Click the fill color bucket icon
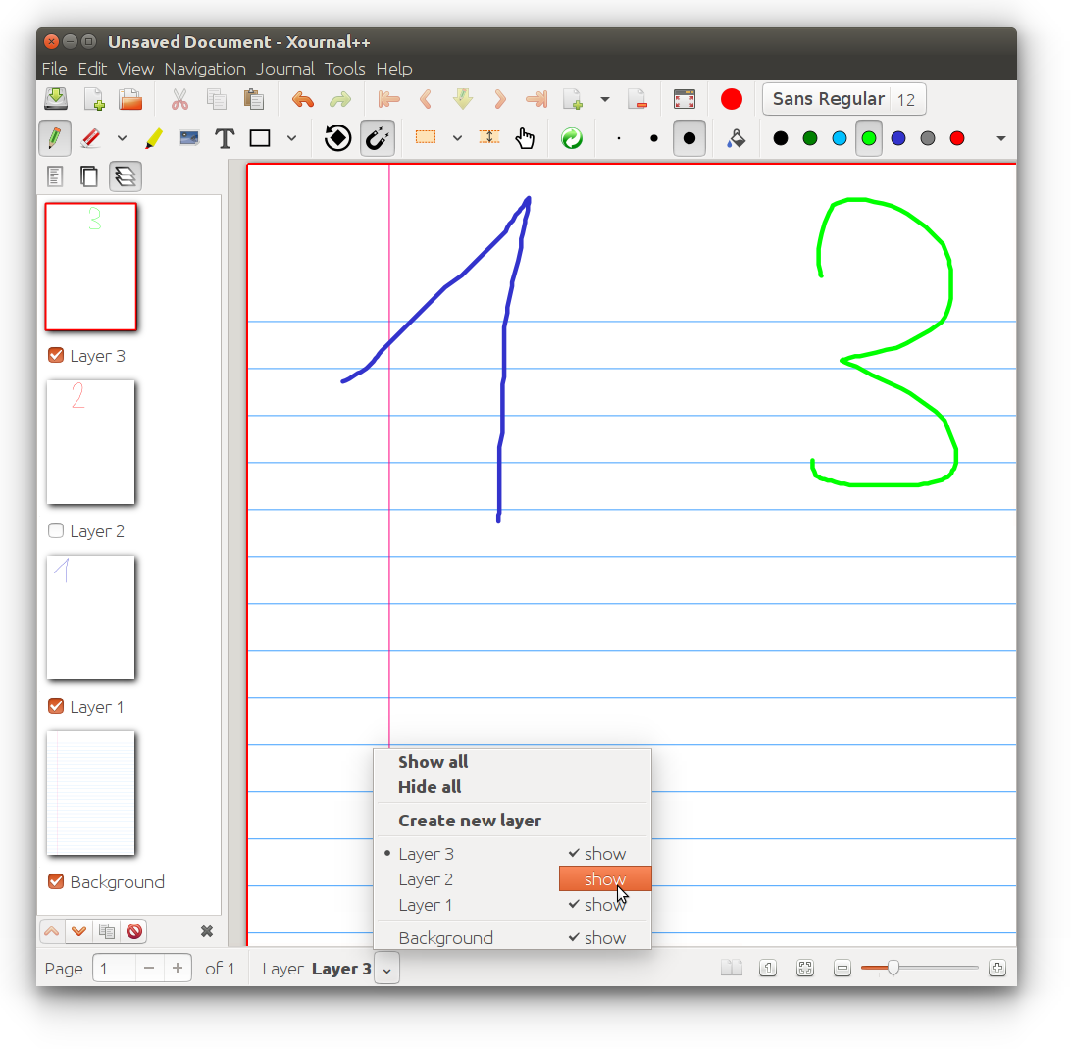This screenshot has width=1071, height=1049. [x=736, y=137]
